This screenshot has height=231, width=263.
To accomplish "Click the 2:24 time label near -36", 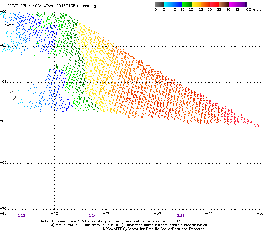I will (x=181, y=216).
